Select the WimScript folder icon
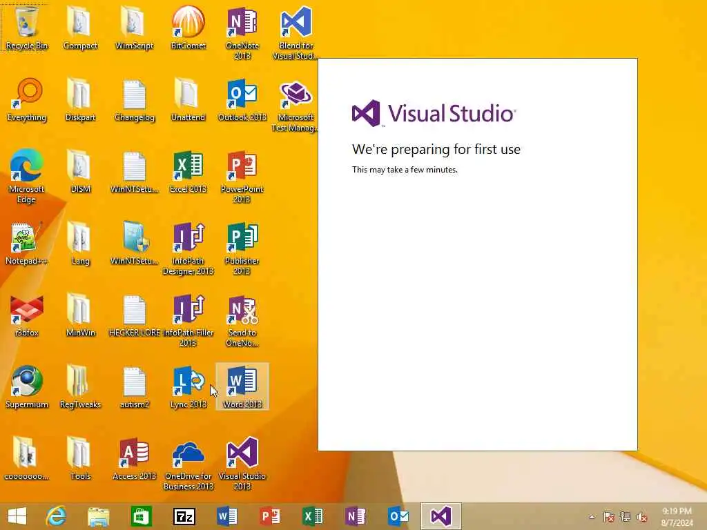The image size is (707, 530). (x=135, y=27)
